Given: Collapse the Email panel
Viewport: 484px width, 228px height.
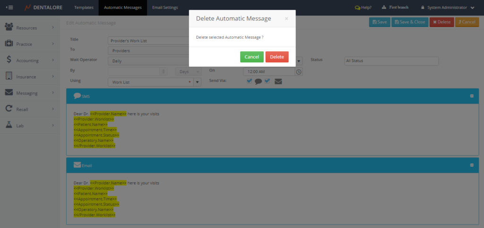Looking at the screenshot, I should pos(472,165).
